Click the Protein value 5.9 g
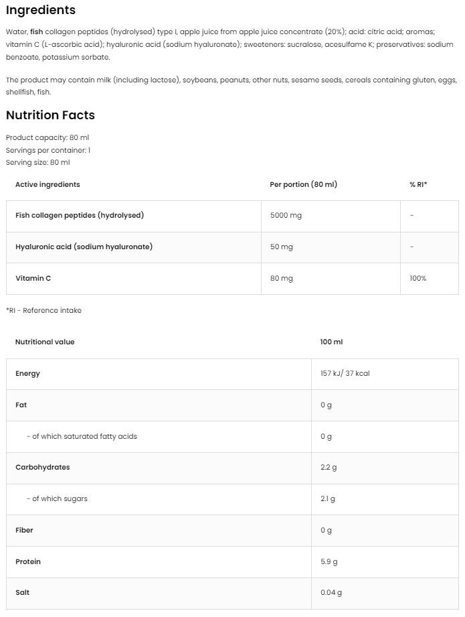This screenshot has height=617, width=465. 329,561
